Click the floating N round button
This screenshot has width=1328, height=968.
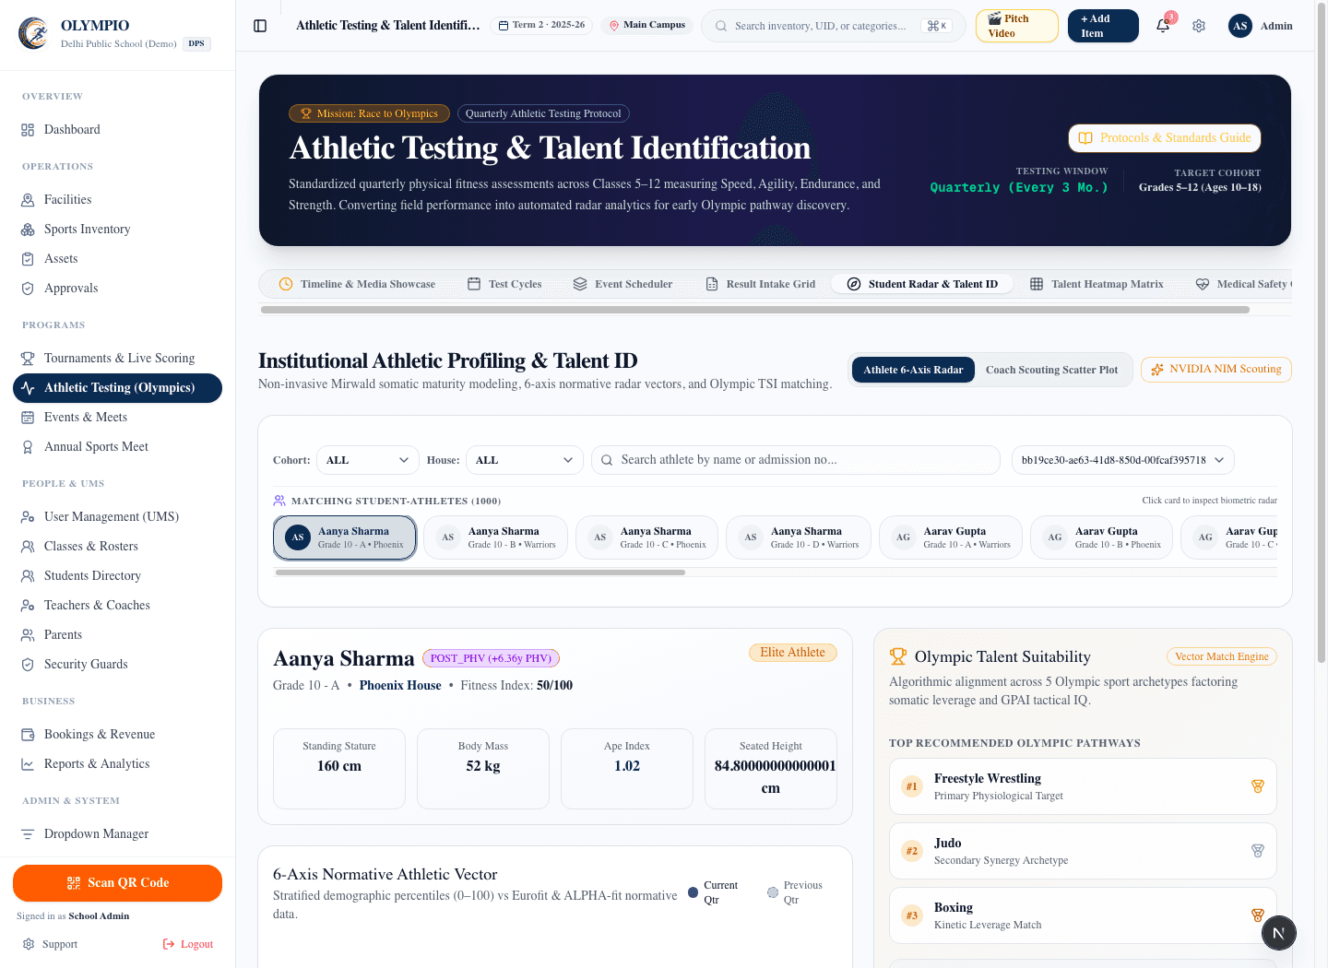point(1279,933)
